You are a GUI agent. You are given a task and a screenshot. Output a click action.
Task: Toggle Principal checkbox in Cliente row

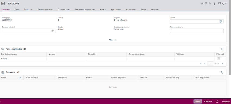tap(219, 59)
